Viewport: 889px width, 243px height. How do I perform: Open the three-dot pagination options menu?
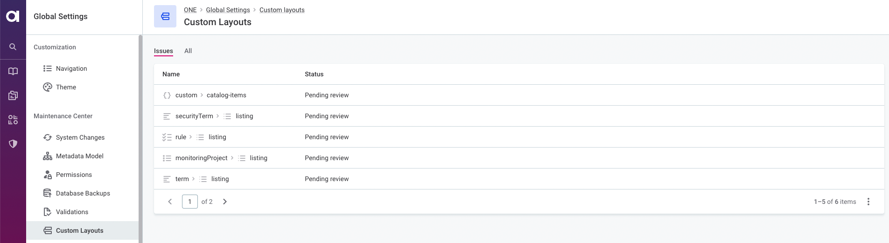tap(868, 202)
